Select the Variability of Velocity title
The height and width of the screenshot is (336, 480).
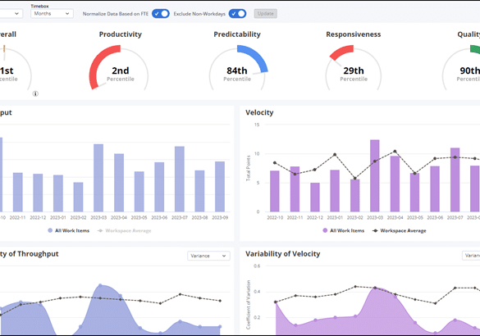pyautogui.click(x=282, y=254)
